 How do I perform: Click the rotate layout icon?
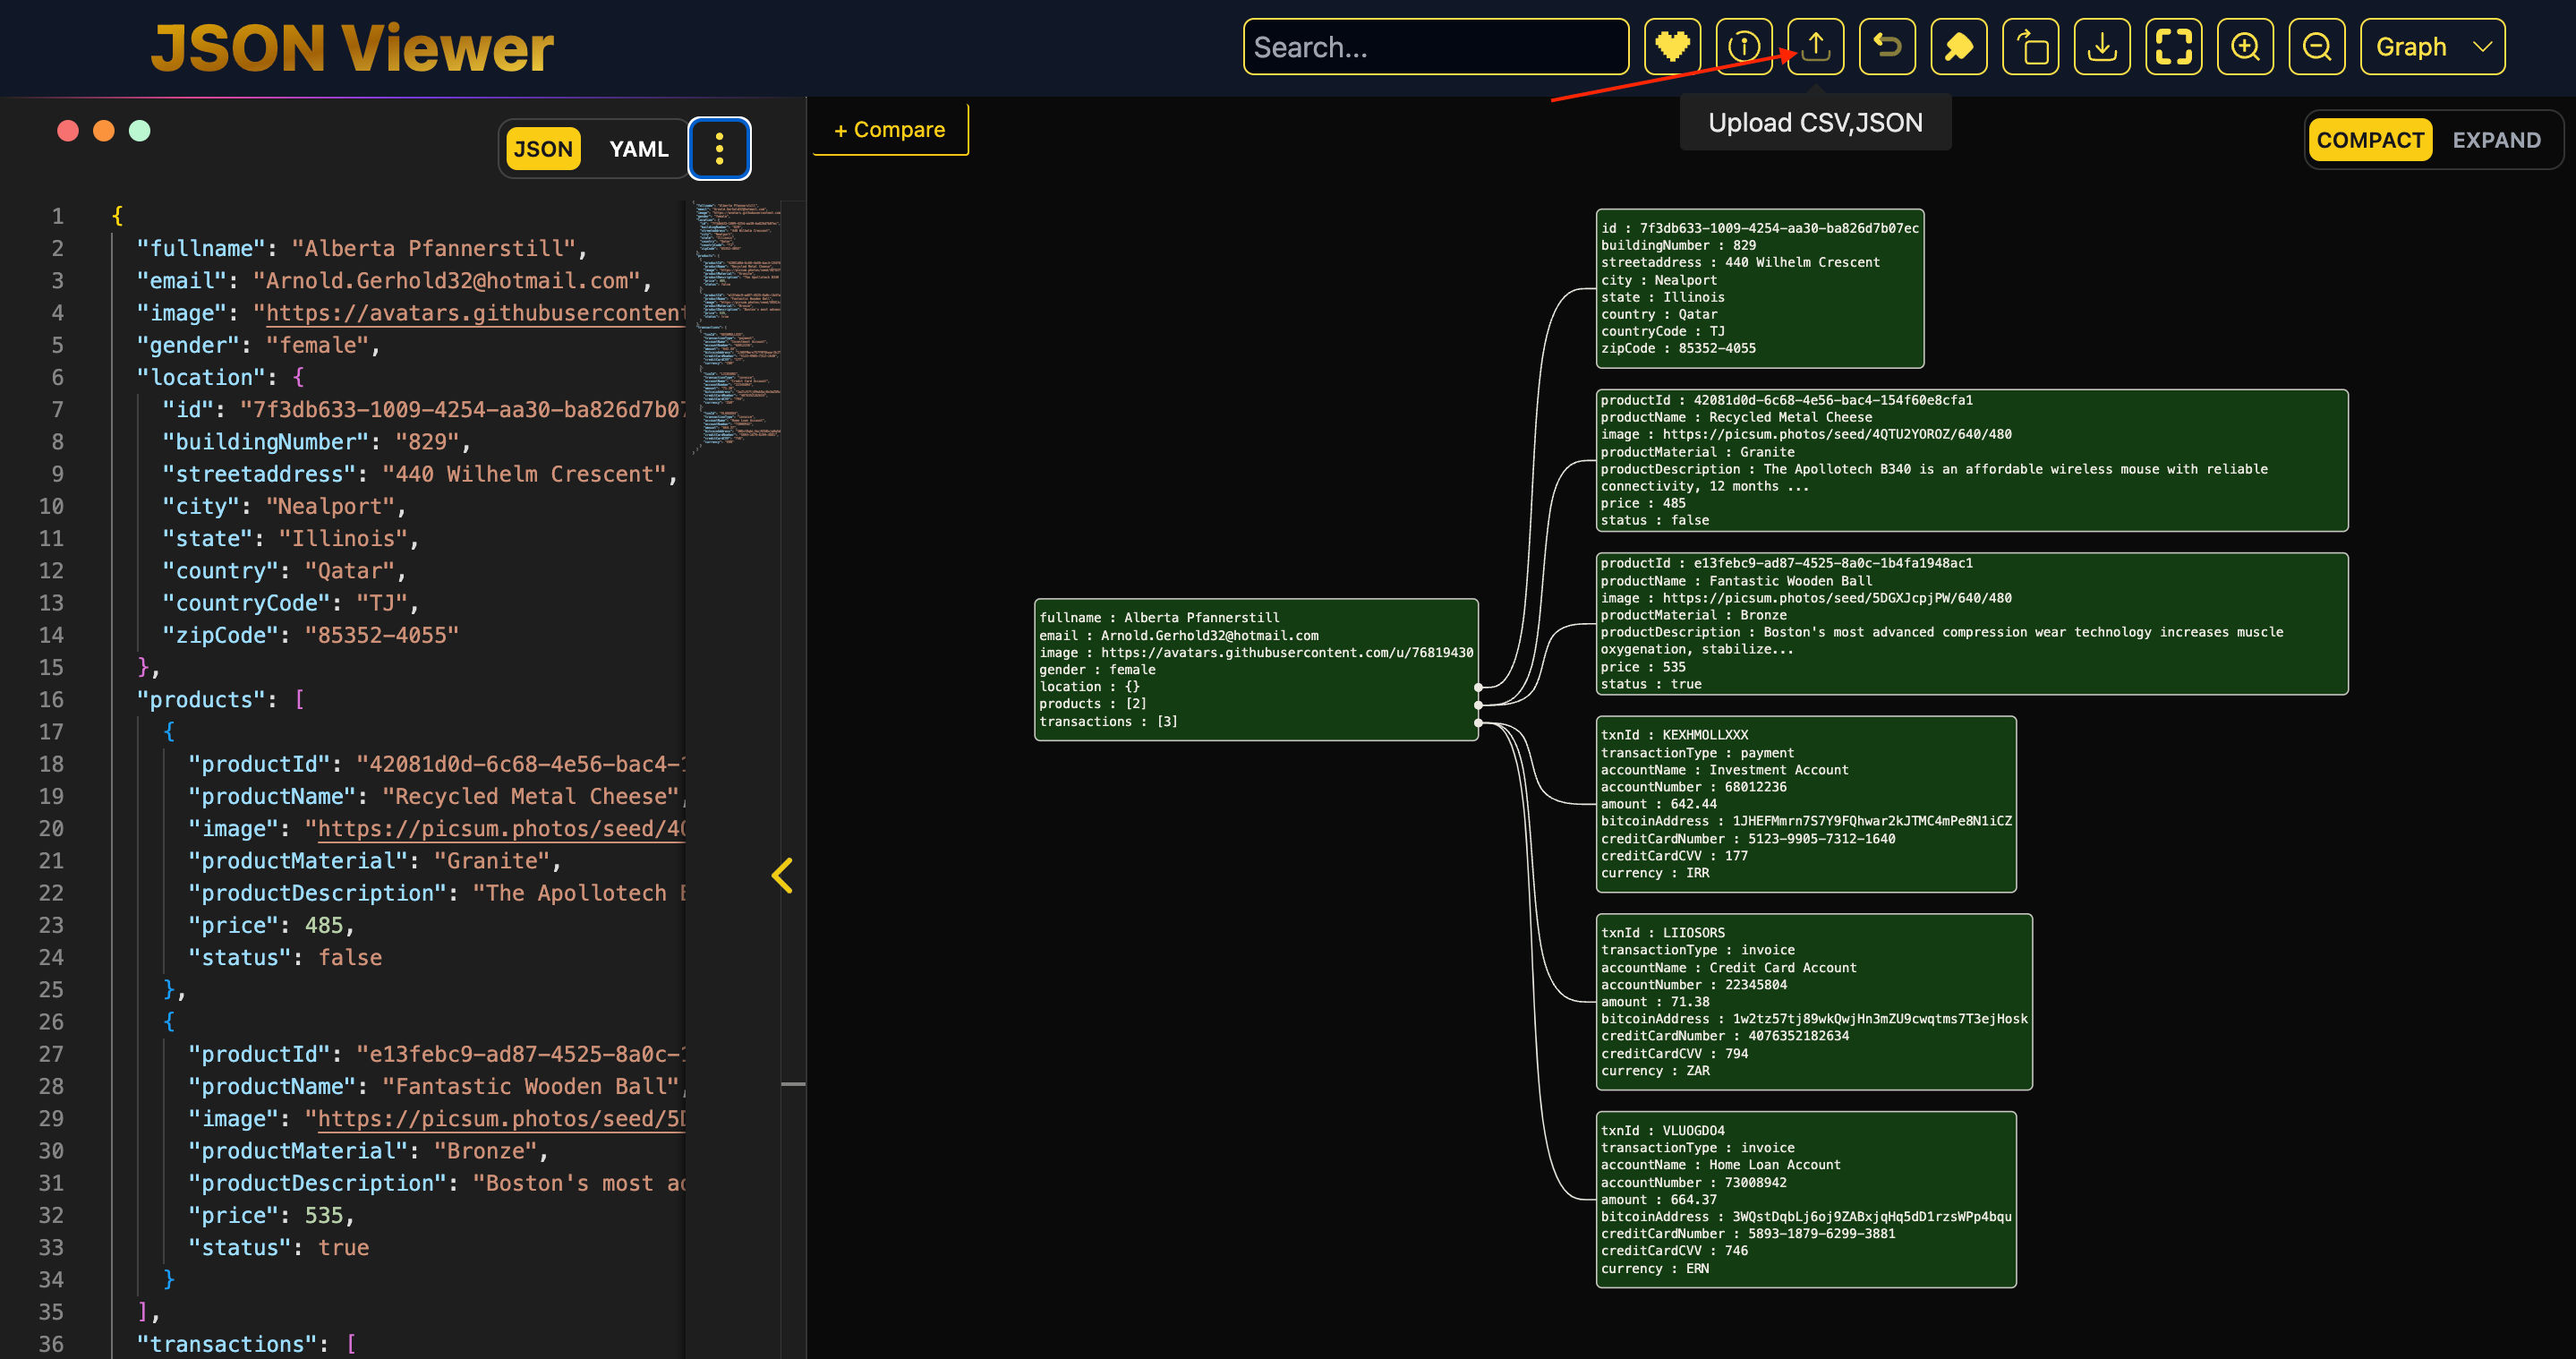pyautogui.click(x=2031, y=47)
